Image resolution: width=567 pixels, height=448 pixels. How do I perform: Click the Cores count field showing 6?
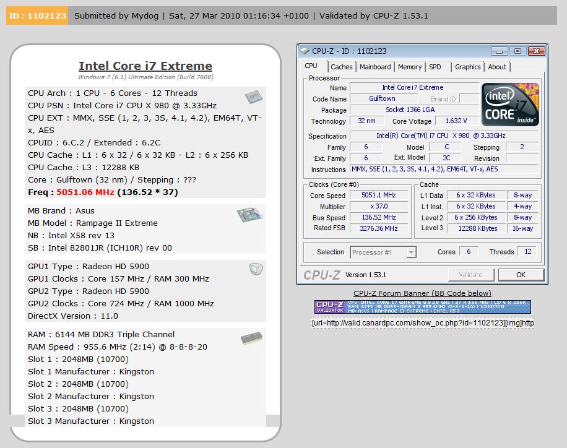tap(469, 252)
